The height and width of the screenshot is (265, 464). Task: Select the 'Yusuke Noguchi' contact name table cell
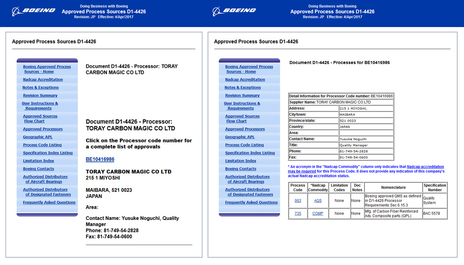coord(366,139)
